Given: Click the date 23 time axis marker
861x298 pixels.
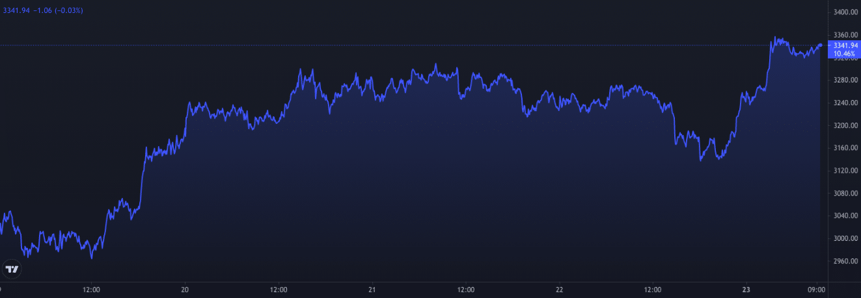Looking at the screenshot, I should click(x=746, y=290).
